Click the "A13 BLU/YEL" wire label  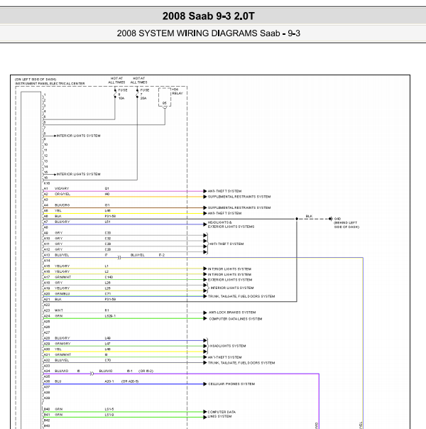tap(56, 255)
